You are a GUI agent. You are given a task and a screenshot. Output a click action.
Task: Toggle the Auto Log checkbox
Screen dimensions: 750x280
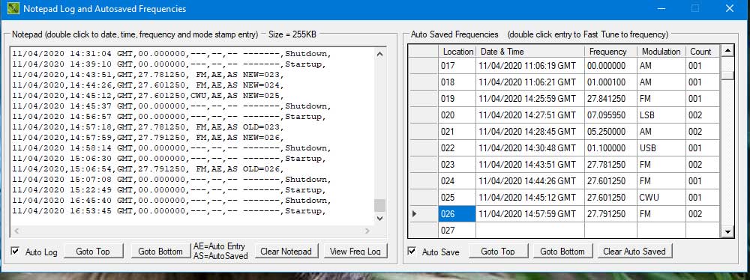tap(15, 252)
